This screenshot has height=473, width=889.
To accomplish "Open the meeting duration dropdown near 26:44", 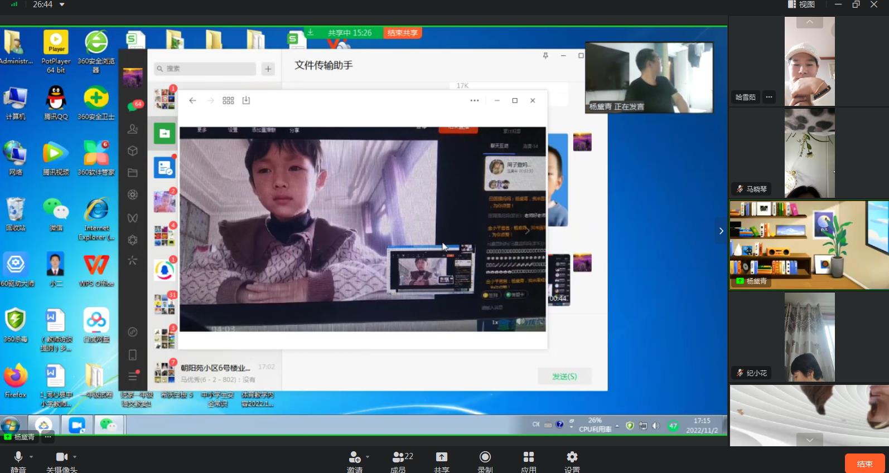I will pyautogui.click(x=62, y=4).
